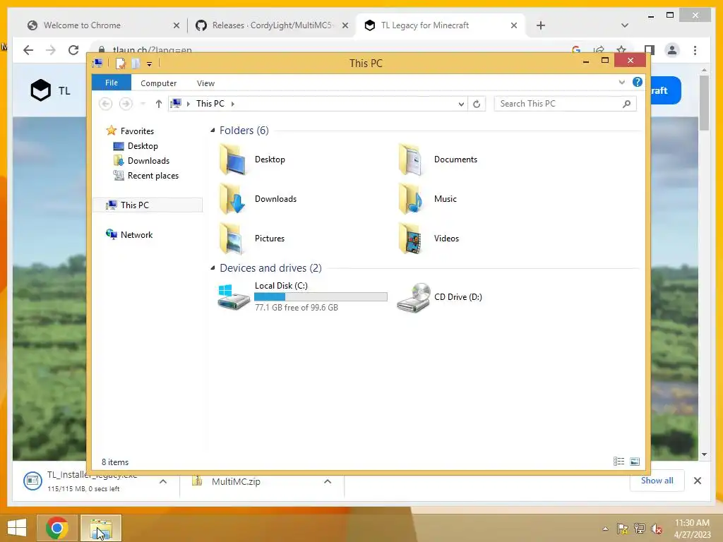The image size is (723, 542).
Task: Select the Local Disk (C:) drive icon
Action: [x=233, y=297]
